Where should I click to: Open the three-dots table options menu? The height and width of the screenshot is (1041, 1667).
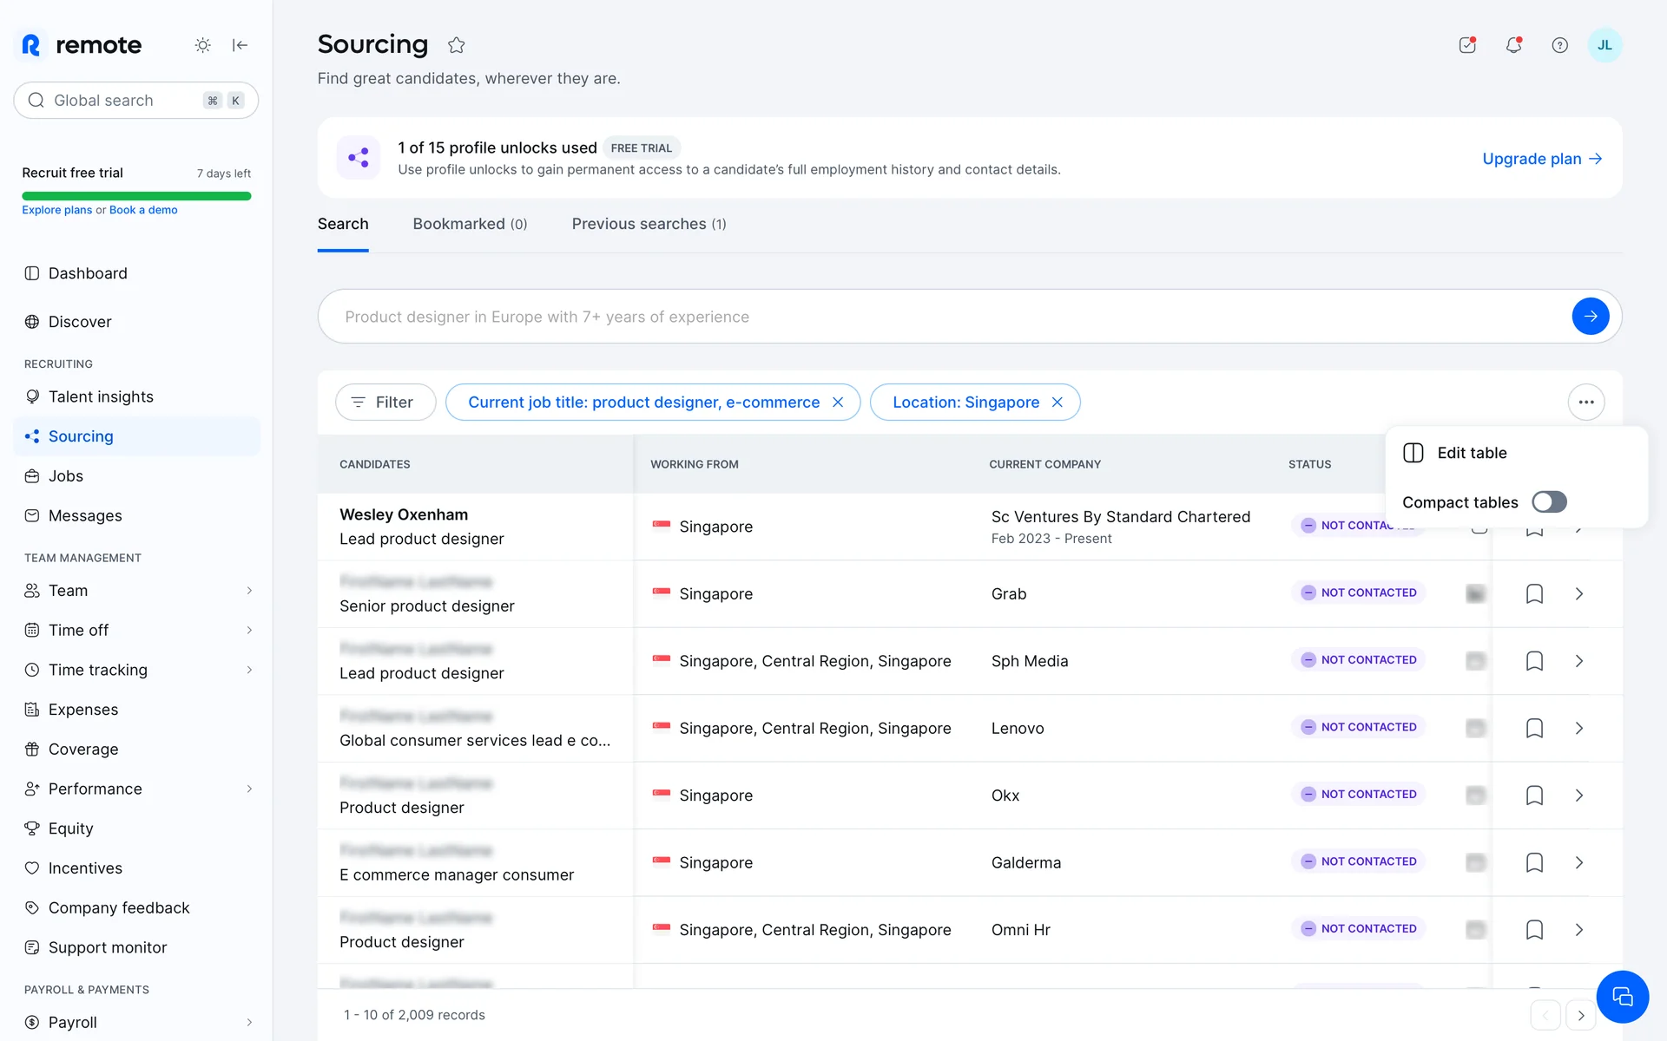pos(1585,403)
